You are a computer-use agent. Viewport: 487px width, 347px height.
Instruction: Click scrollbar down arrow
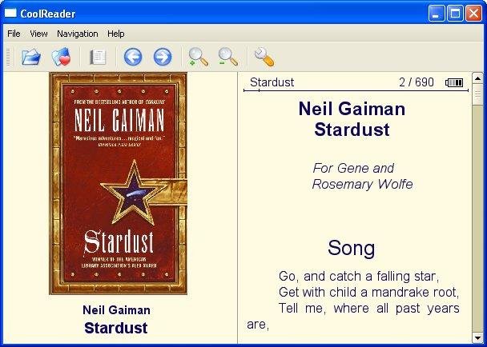pyautogui.click(x=477, y=337)
